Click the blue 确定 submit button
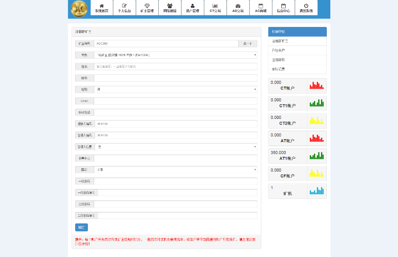This screenshot has width=398, height=257. pos(81,227)
